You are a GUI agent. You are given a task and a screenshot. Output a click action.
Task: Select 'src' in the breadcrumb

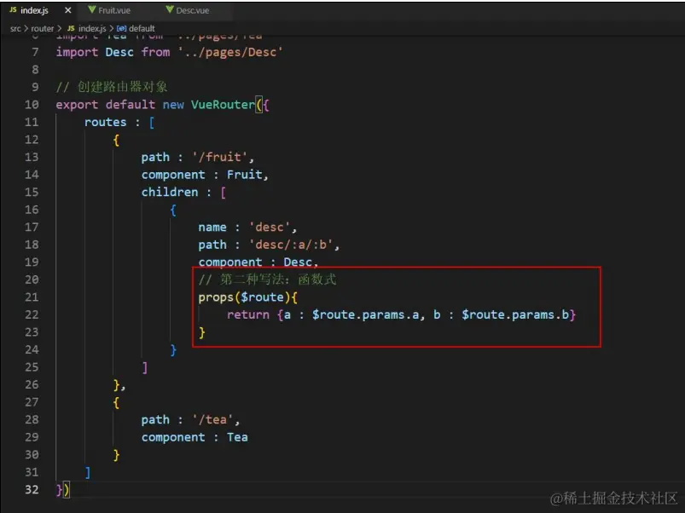click(15, 28)
